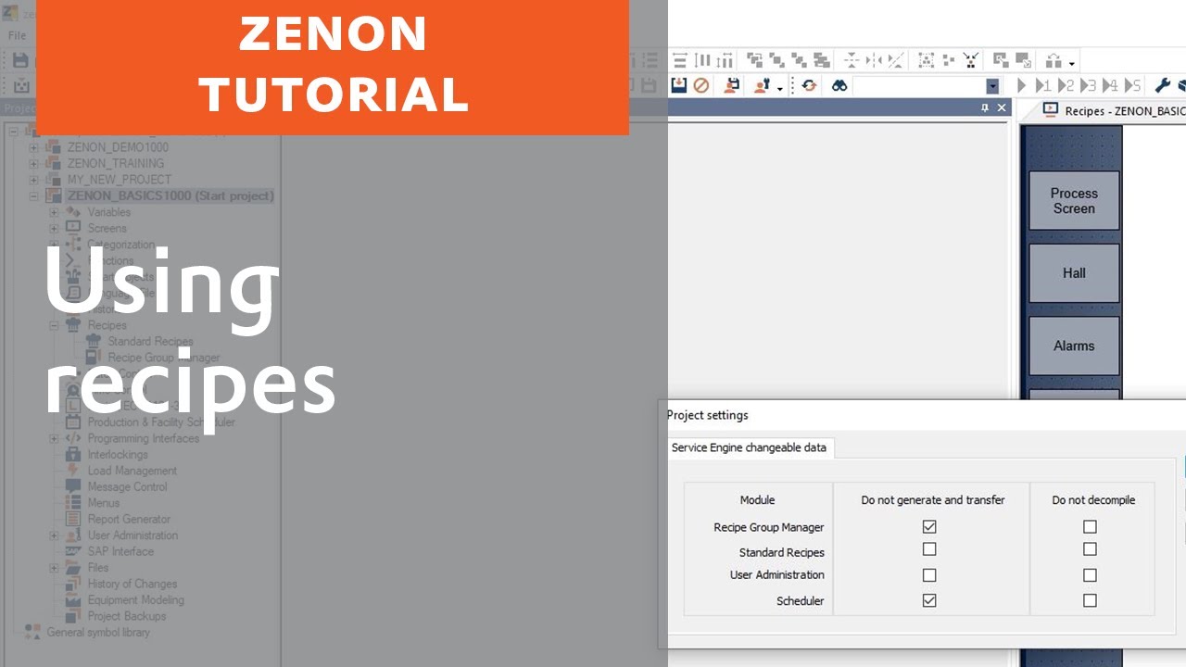Click the play arrow numbered 4
This screenshot has width=1186, height=667.
tap(1110, 85)
